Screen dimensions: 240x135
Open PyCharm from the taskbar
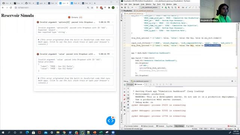pos(82,132)
